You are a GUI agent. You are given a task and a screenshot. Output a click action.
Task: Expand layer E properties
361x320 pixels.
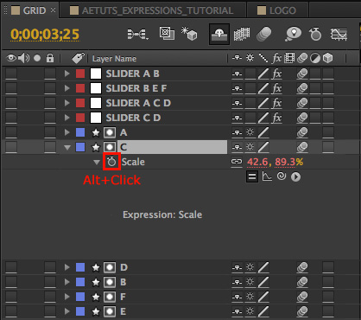click(67, 311)
